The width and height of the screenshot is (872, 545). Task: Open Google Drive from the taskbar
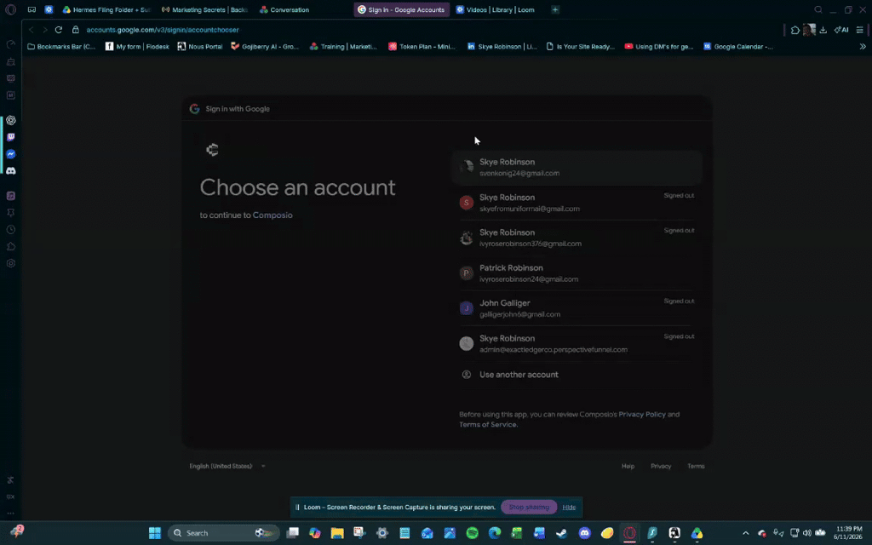pyautogui.click(x=697, y=533)
